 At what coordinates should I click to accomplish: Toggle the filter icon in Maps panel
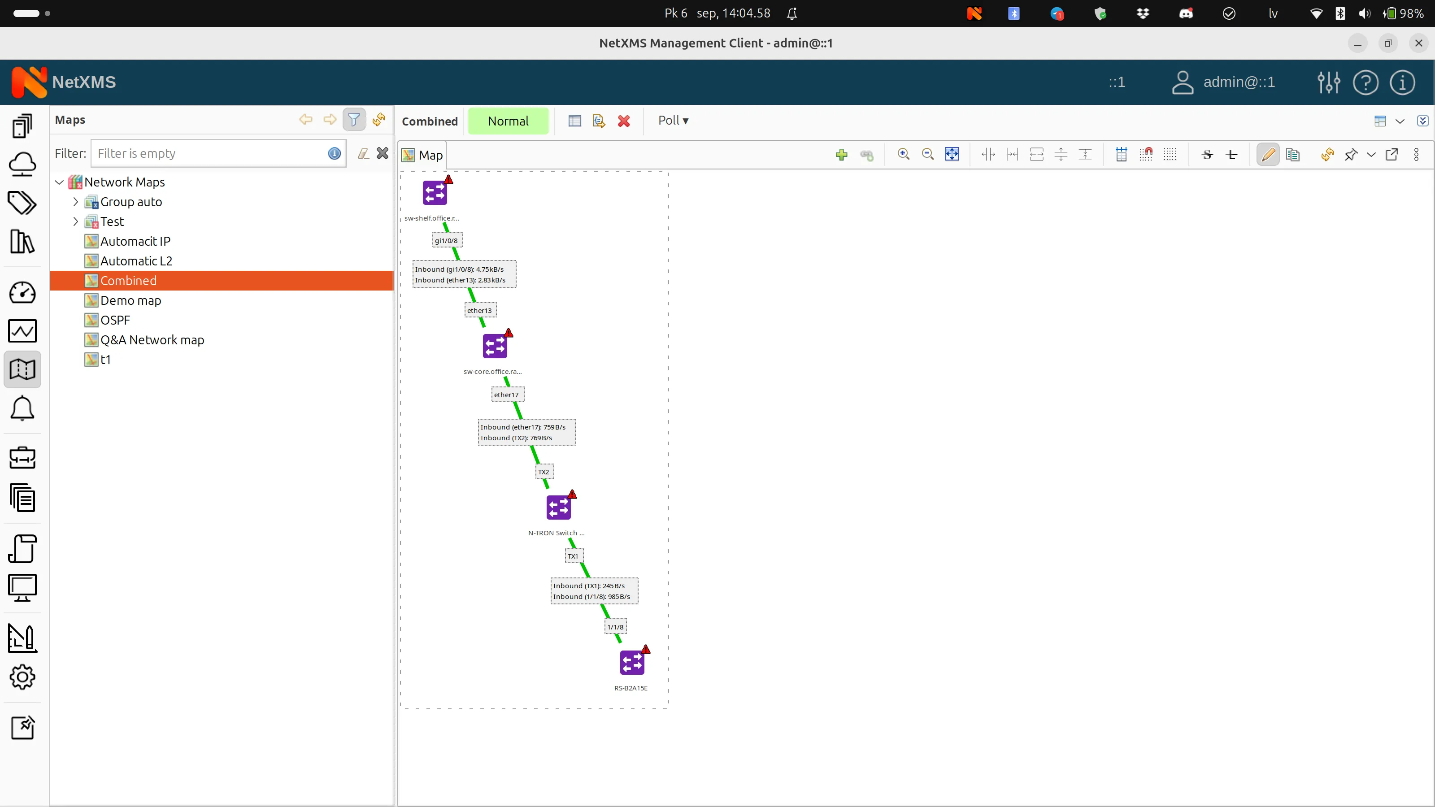[x=354, y=119]
